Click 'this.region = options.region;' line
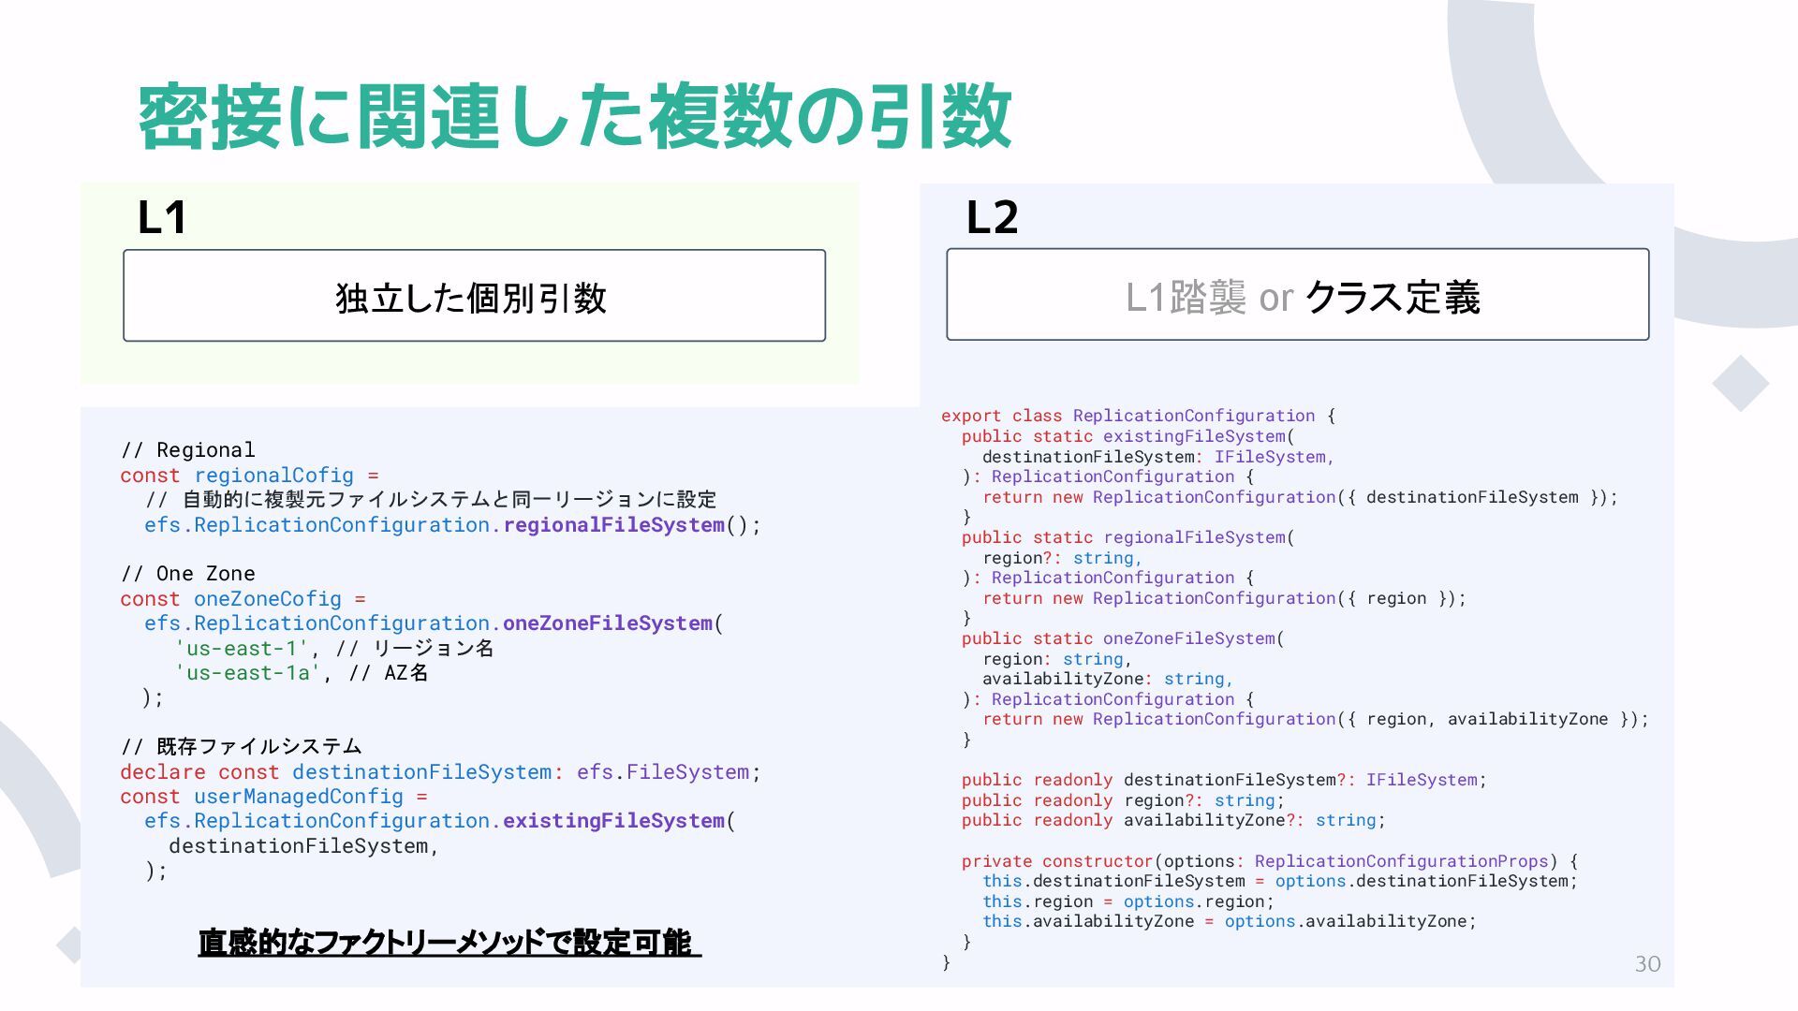Viewport: 1798px width, 1011px height. point(1128,901)
